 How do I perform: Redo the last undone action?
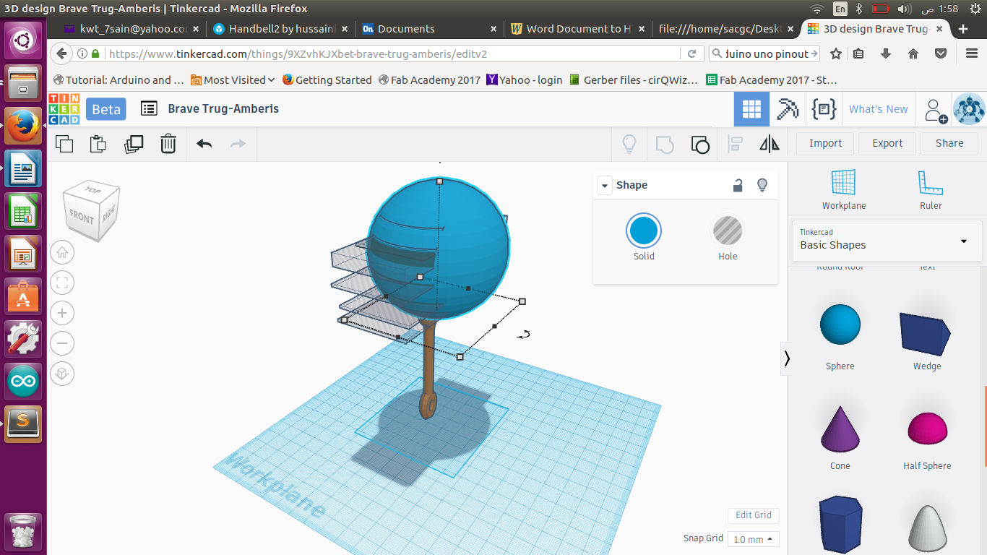pos(238,144)
